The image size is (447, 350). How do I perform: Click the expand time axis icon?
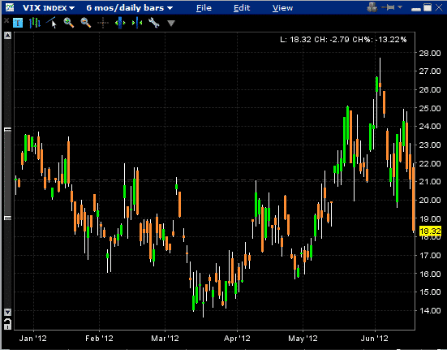coord(120,23)
